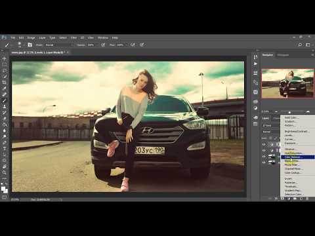Viewport: 315px width, 236px height.
Task: Open the layer Kind filter dropdown
Action: pyautogui.click(x=271, y=126)
